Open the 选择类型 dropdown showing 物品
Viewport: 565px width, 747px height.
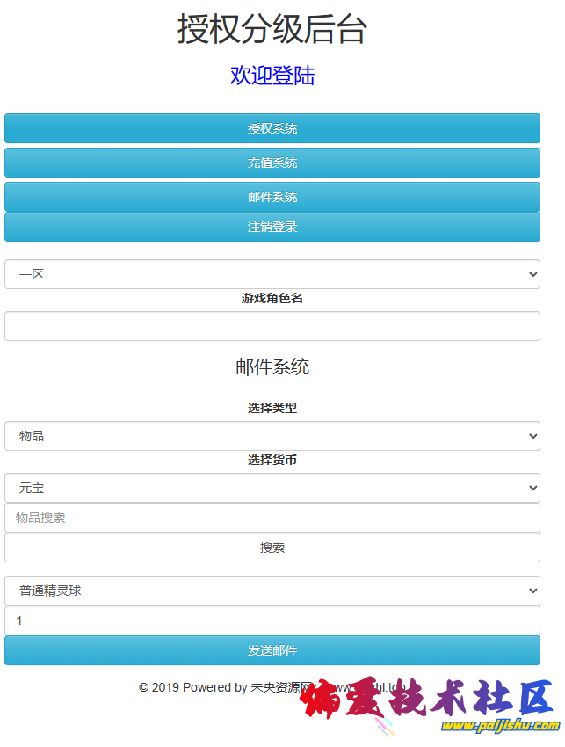(x=272, y=436)
